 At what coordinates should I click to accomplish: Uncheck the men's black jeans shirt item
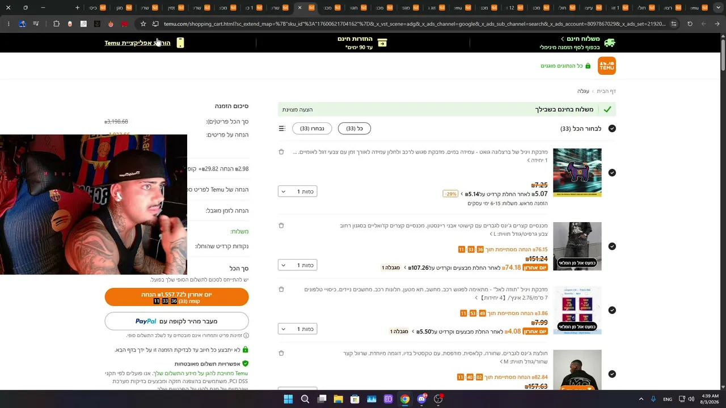[x=612, y=374]
